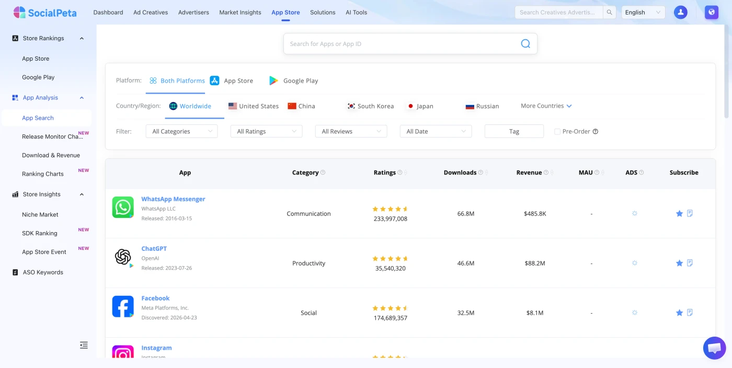Collapse the App Analysis section
This screenshot has height=368, width=732.
click(82, 98)
